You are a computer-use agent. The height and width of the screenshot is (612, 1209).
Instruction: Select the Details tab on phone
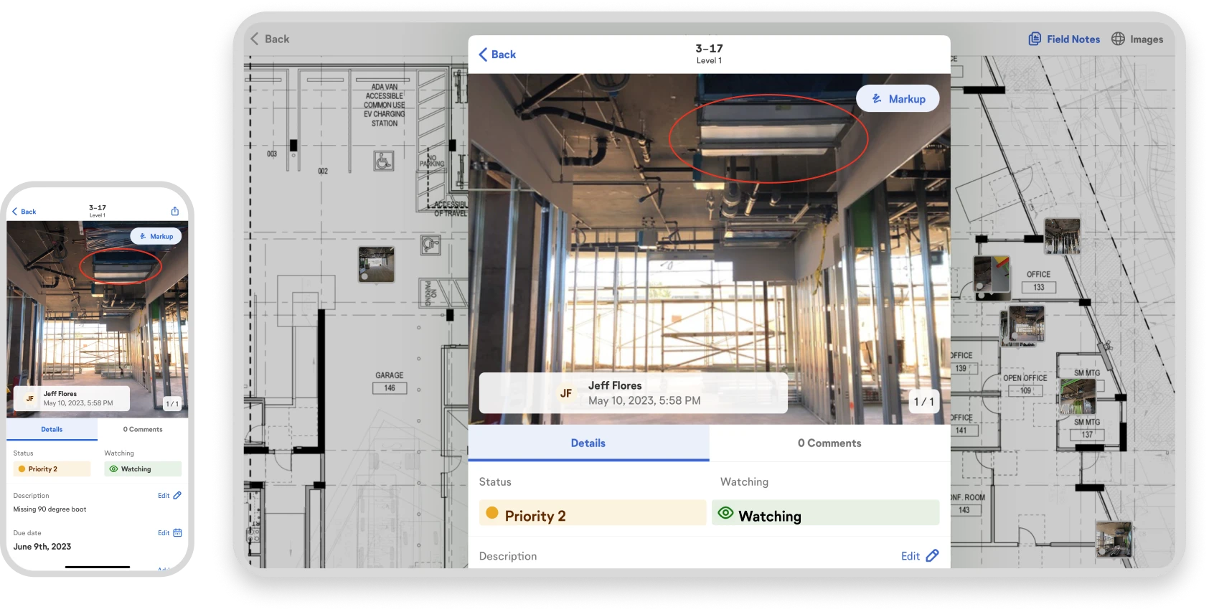coord(52,429)
